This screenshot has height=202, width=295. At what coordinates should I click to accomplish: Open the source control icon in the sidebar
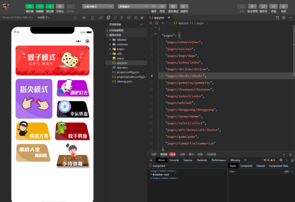point(122,18)
